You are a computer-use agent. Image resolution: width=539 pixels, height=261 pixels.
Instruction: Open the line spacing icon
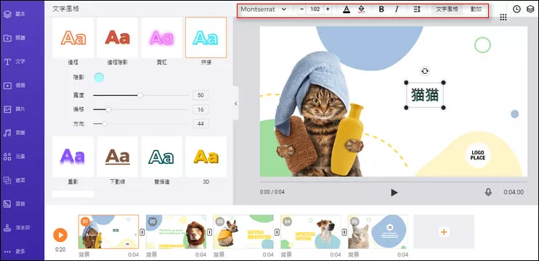pyautogui.click(x=417, y=9)
